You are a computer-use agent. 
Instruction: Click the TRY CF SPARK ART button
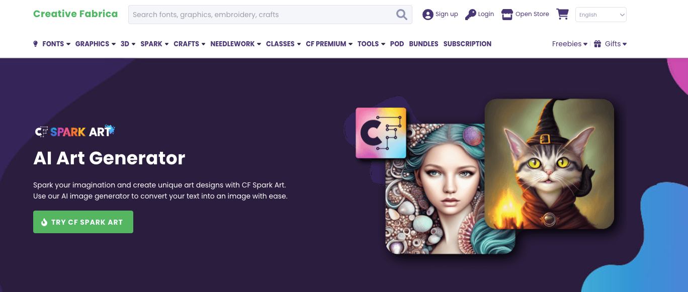tap(83, 222)
